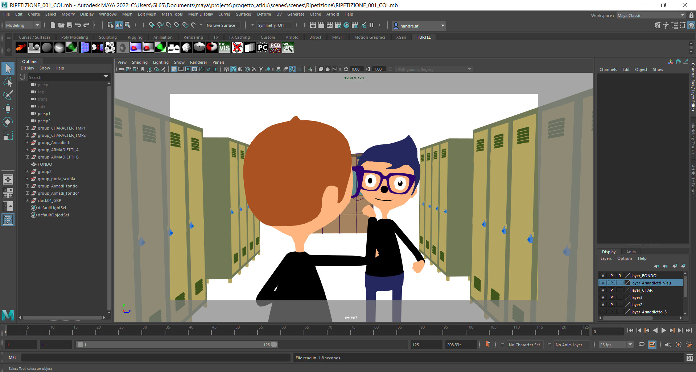Open the Outliner panel icon in lower-left toolbar
This screenshot has height=372, width=696.
pos(8,220)
